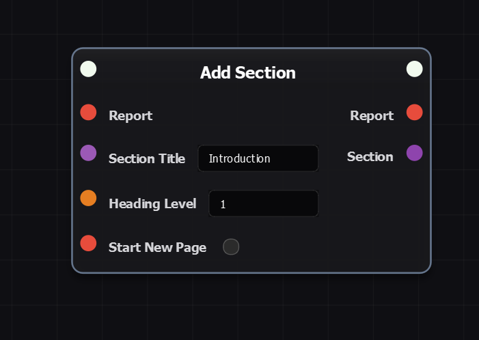Select the red Report output pin
The height and width of the screenshot is (340, 479).
[x=414, y=113]
